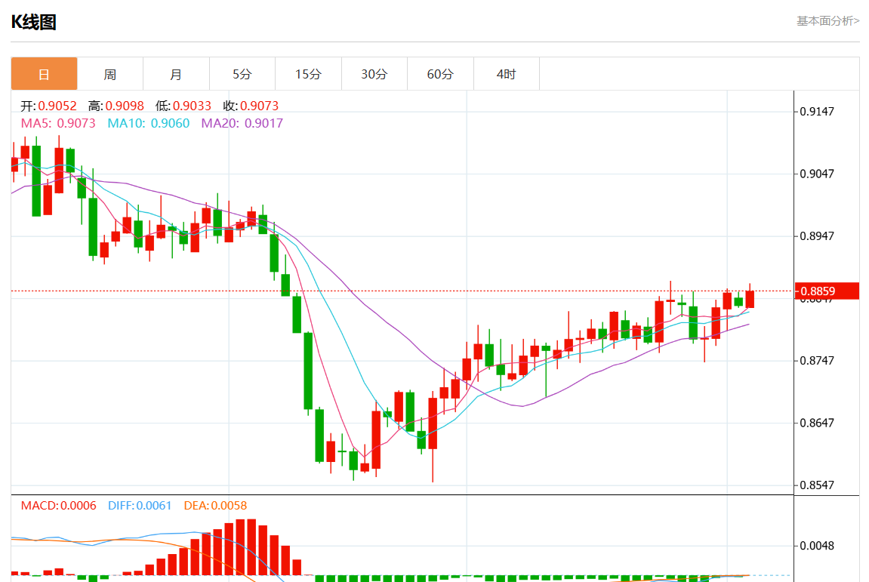Click the 0.9147 price axis label
Image resolution: width=869 pixels, height=582 pixels.
click(817, 112)
